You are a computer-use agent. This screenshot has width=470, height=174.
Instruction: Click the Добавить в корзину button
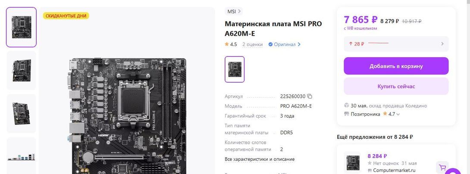coord(396,66)
